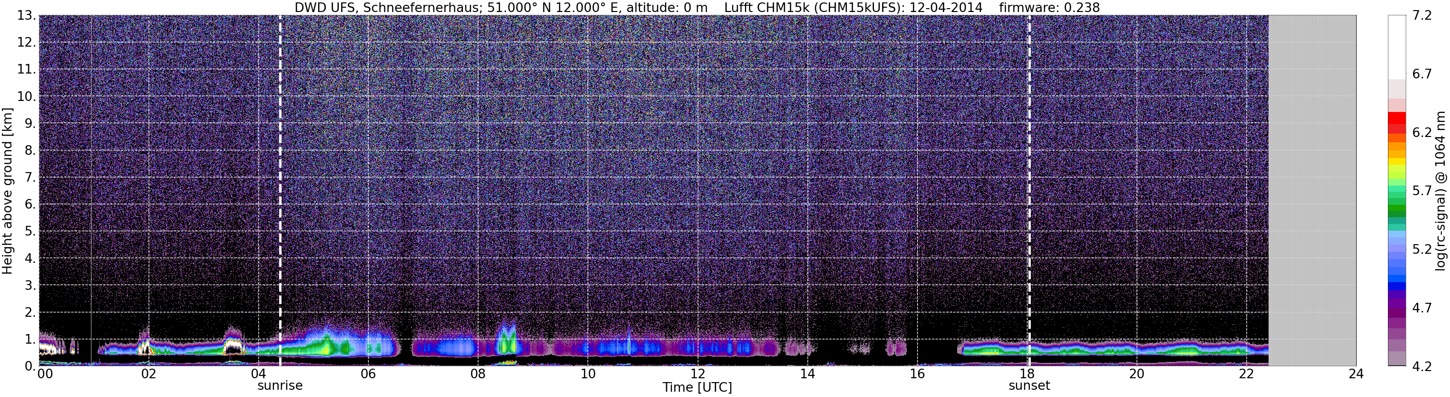Click the white top section of the colorbar
The height and width of the screenshot is (397, 1450).
tap(1397, 47)
